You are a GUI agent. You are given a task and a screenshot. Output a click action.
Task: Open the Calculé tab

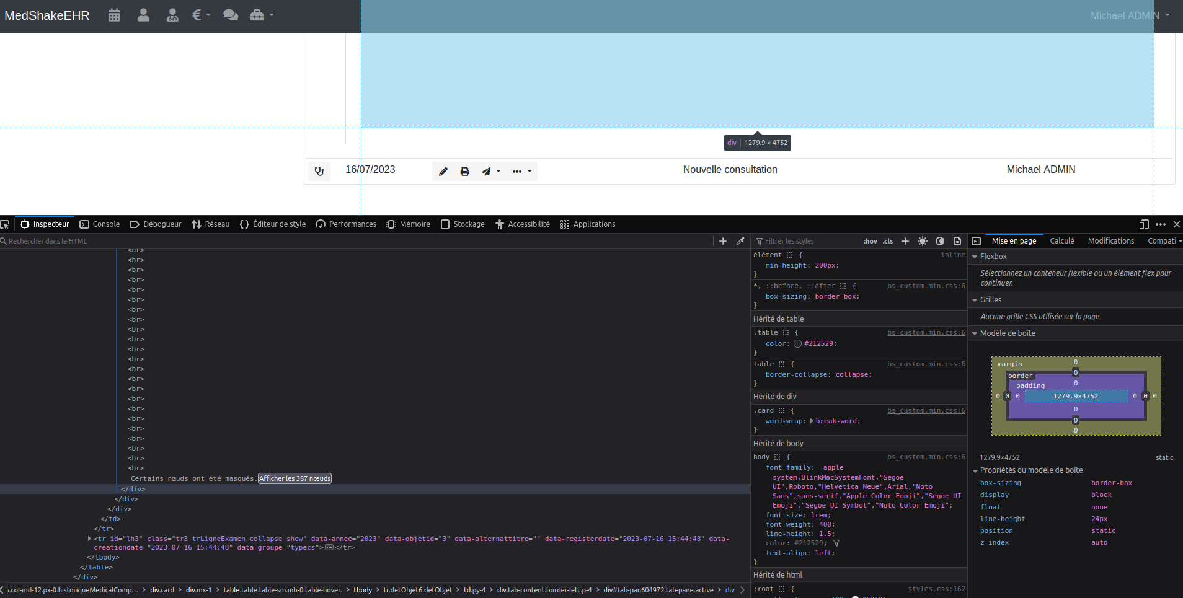pos(1061,241)
